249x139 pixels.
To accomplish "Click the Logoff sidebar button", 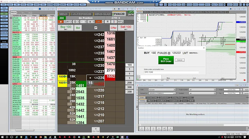I will pyautogui.click(x=4, y=17).
